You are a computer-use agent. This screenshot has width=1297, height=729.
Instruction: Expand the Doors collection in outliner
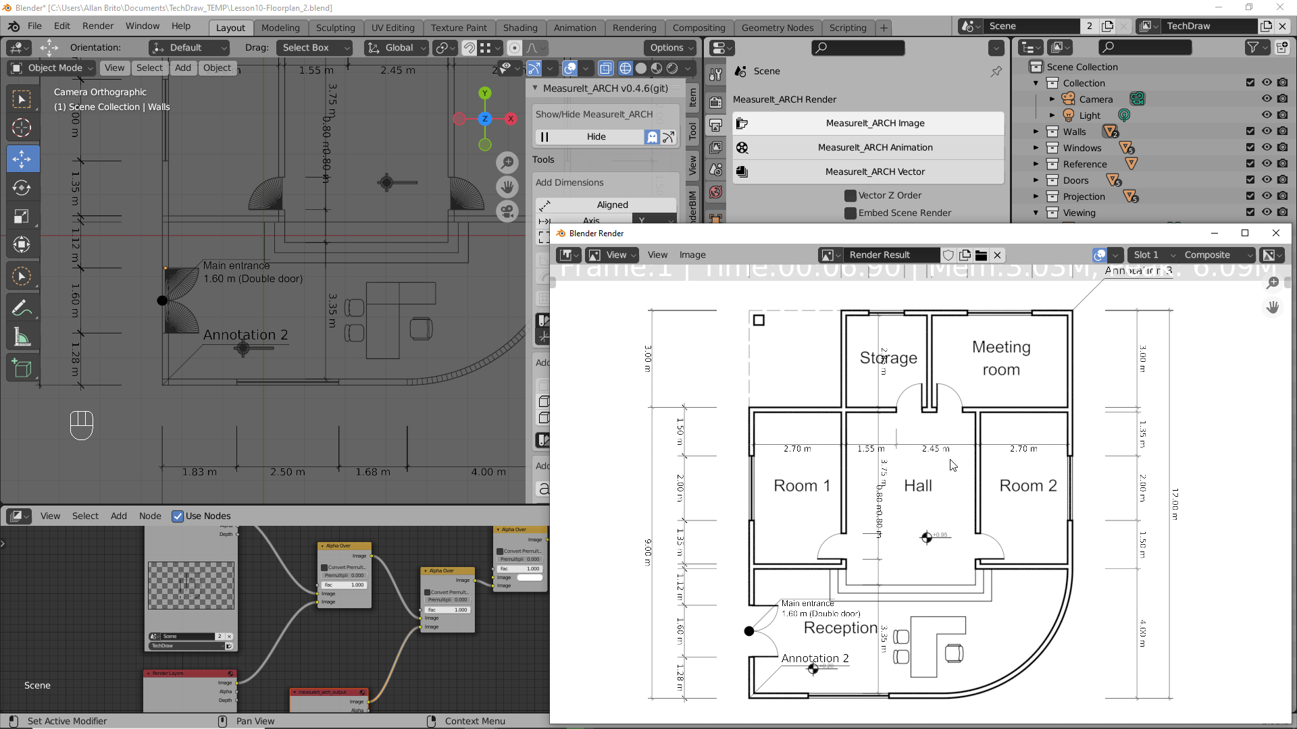1036,180
